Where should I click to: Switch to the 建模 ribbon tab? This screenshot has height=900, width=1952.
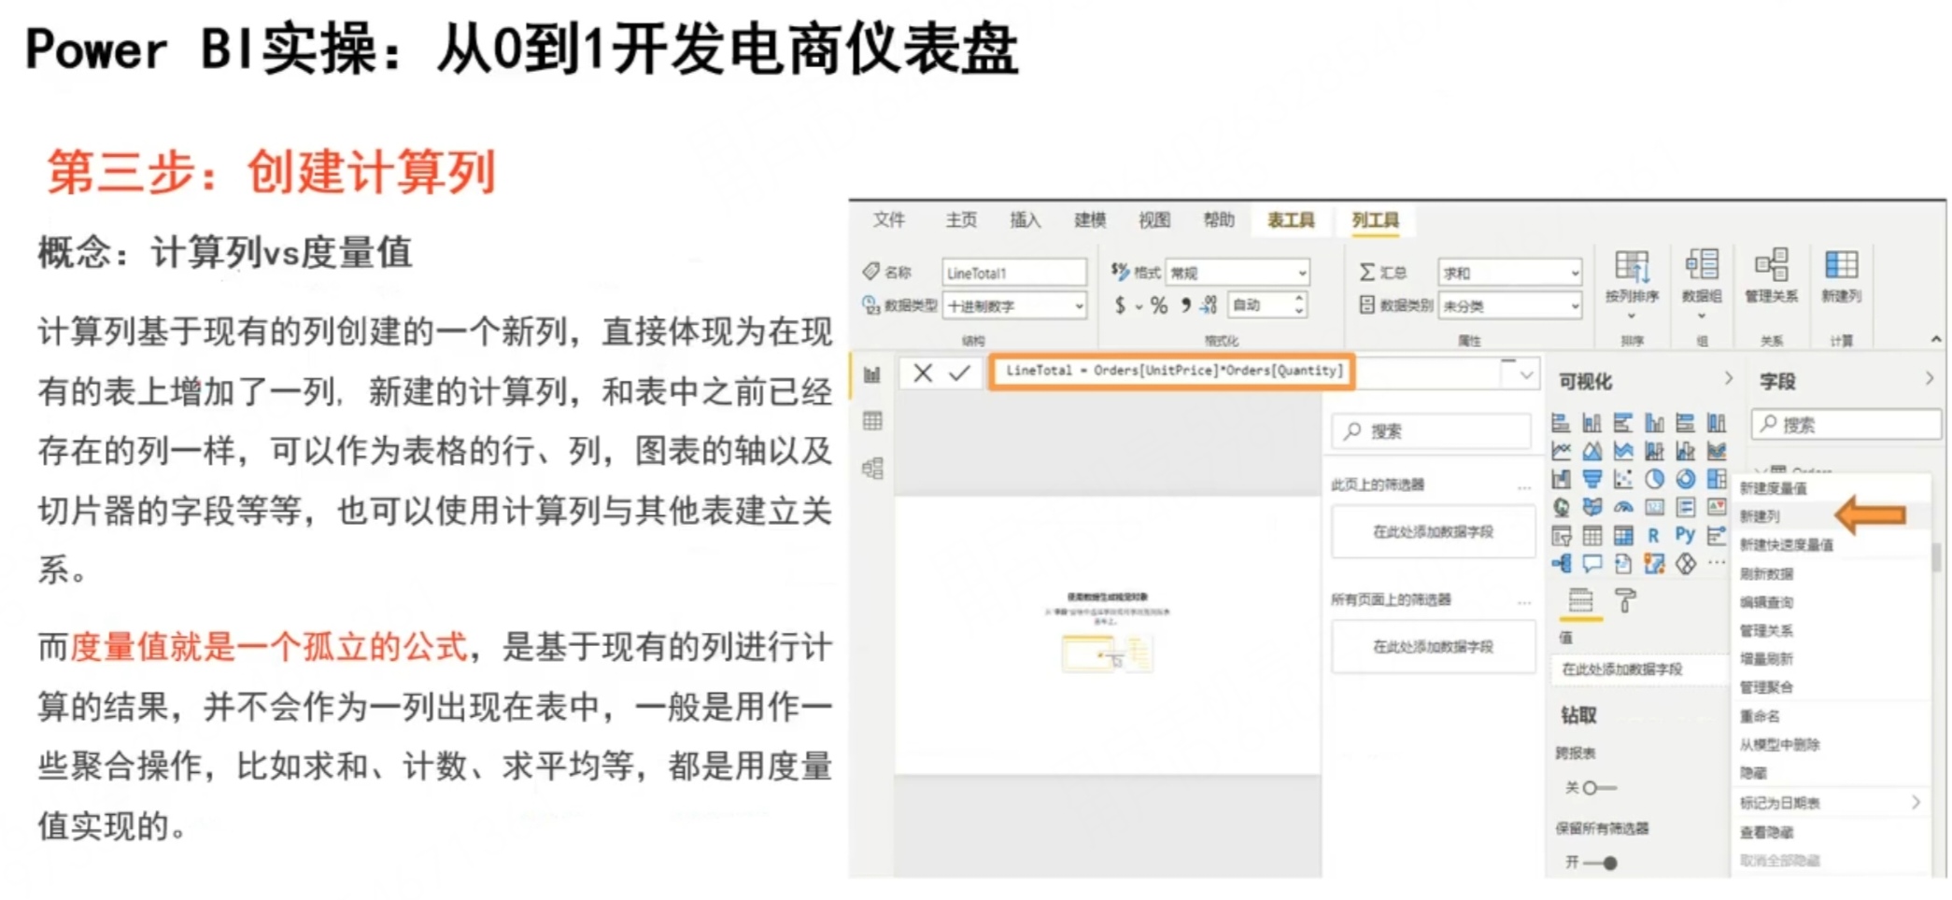point(1090,220)
